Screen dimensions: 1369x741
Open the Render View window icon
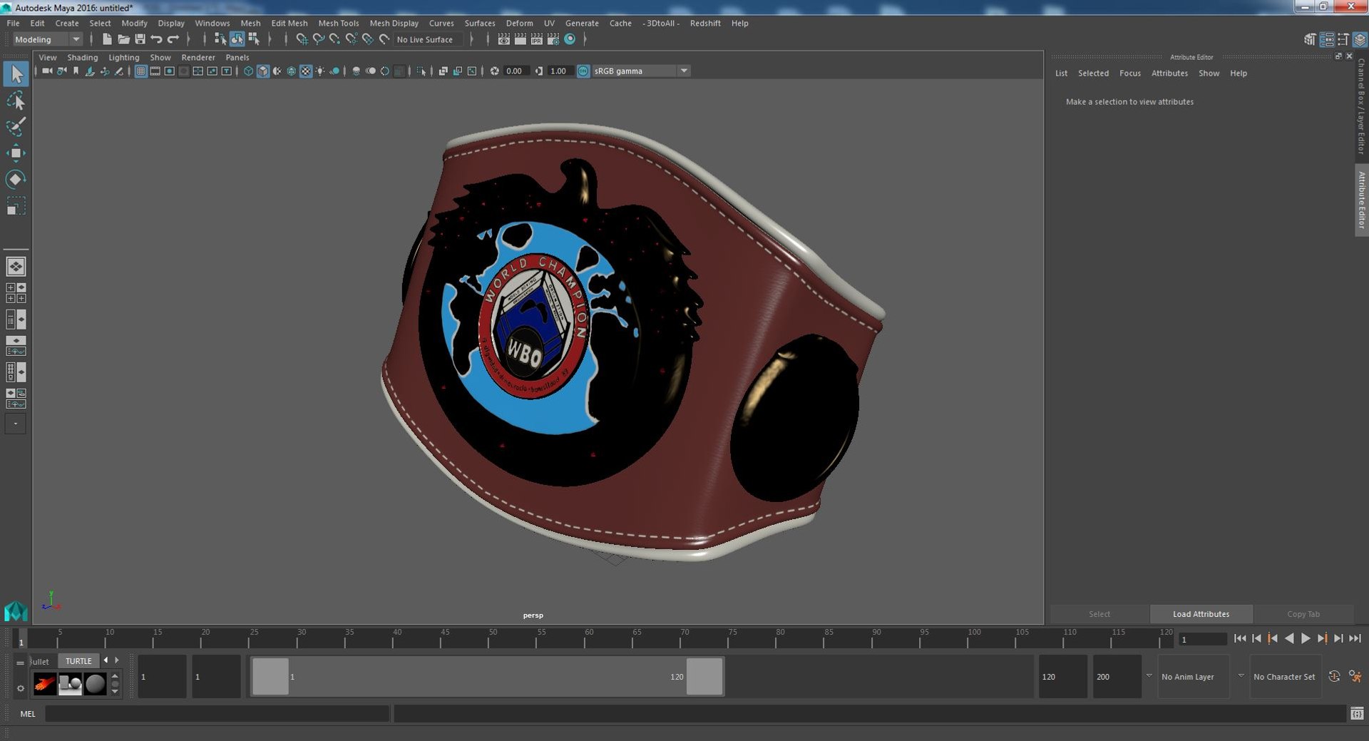tap(503, 39)
